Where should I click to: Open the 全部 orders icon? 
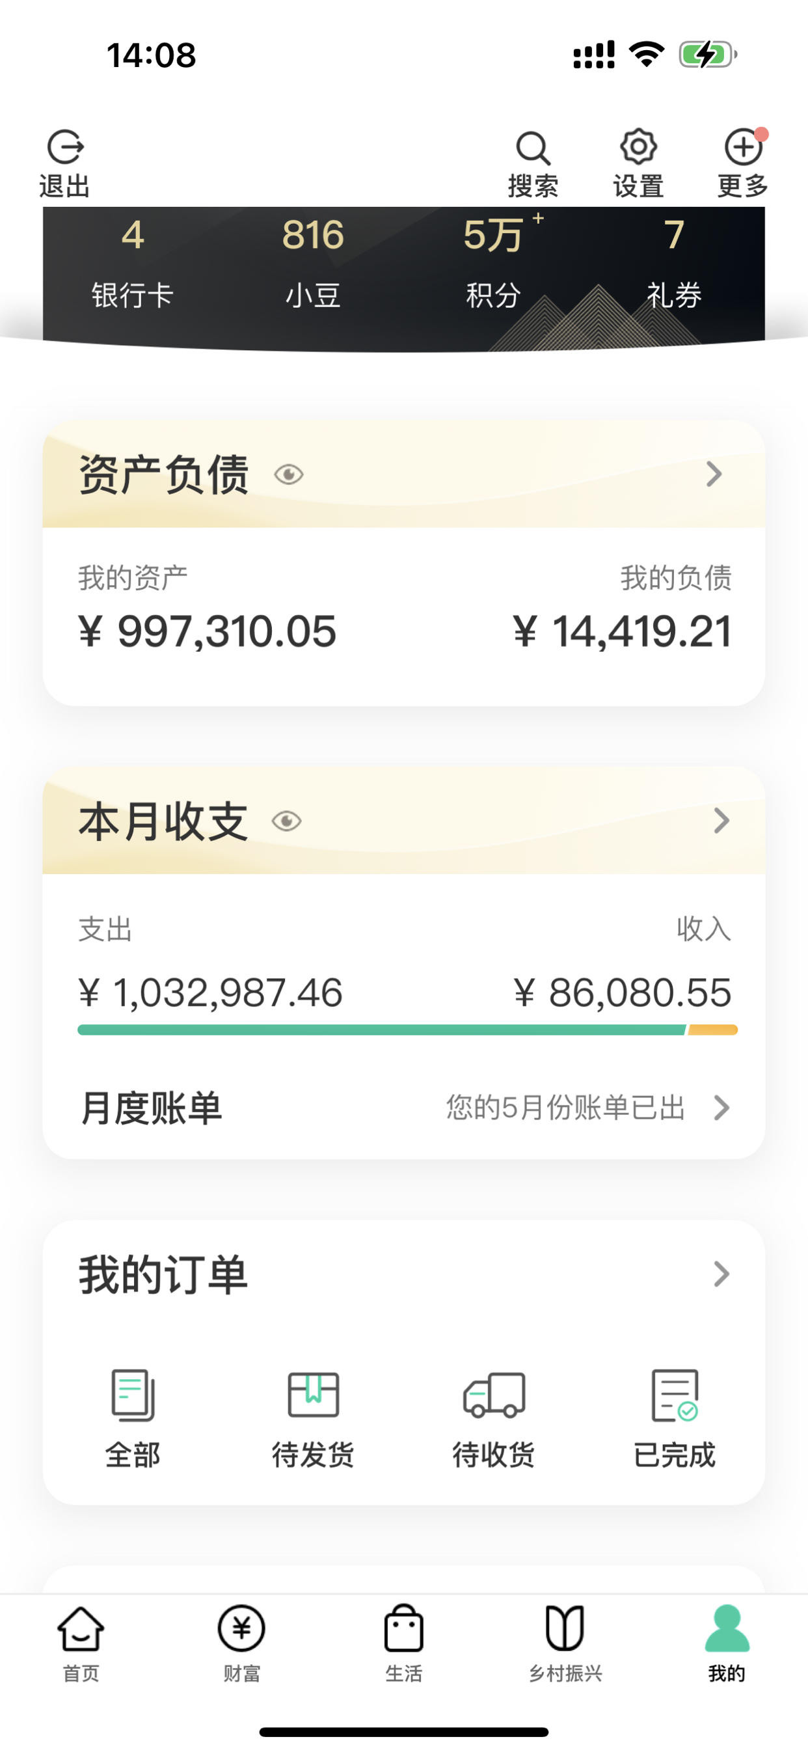coord(133,1395)
